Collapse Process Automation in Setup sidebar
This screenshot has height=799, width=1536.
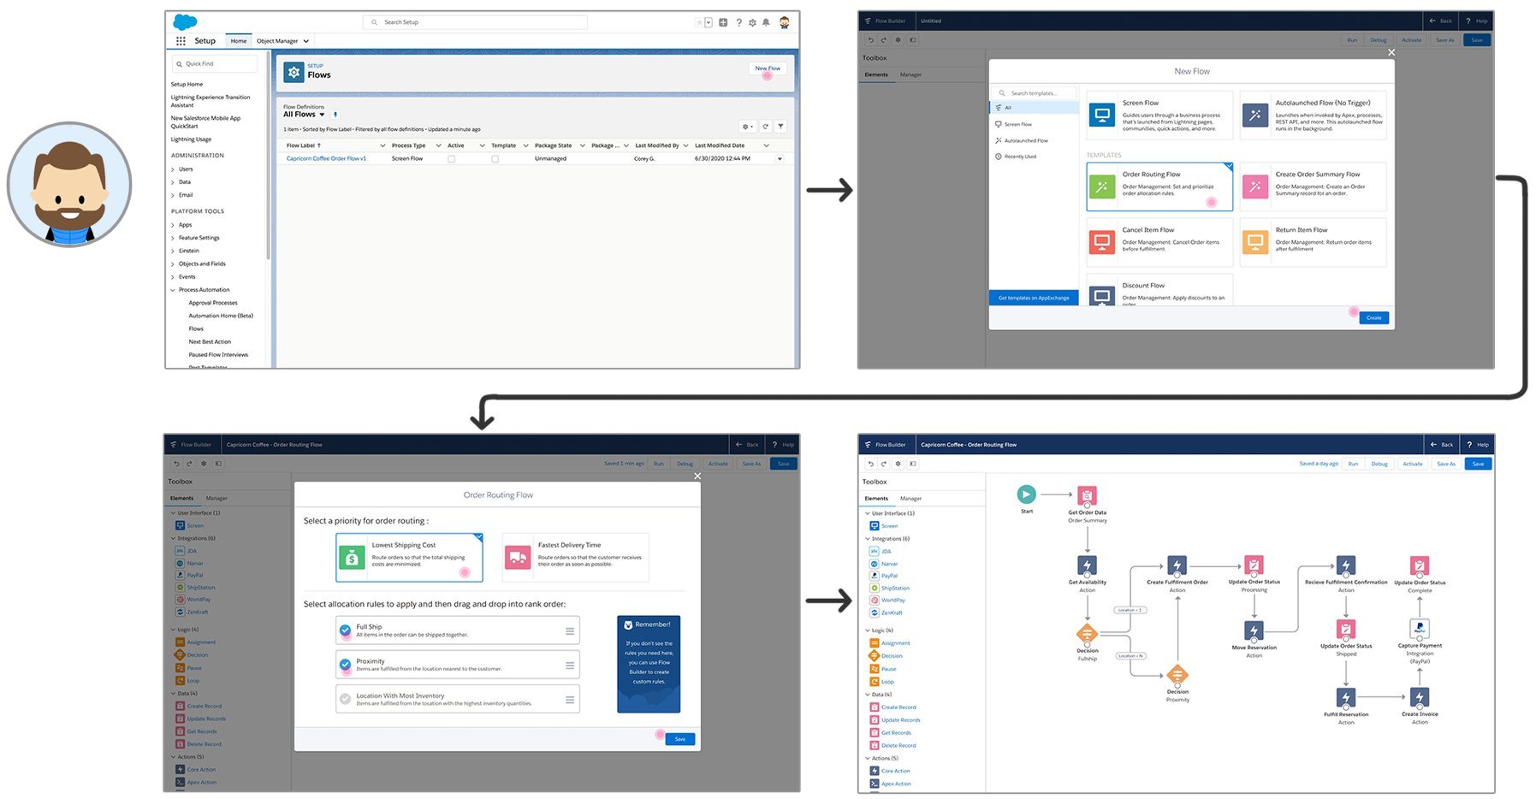tap(173, 290)
